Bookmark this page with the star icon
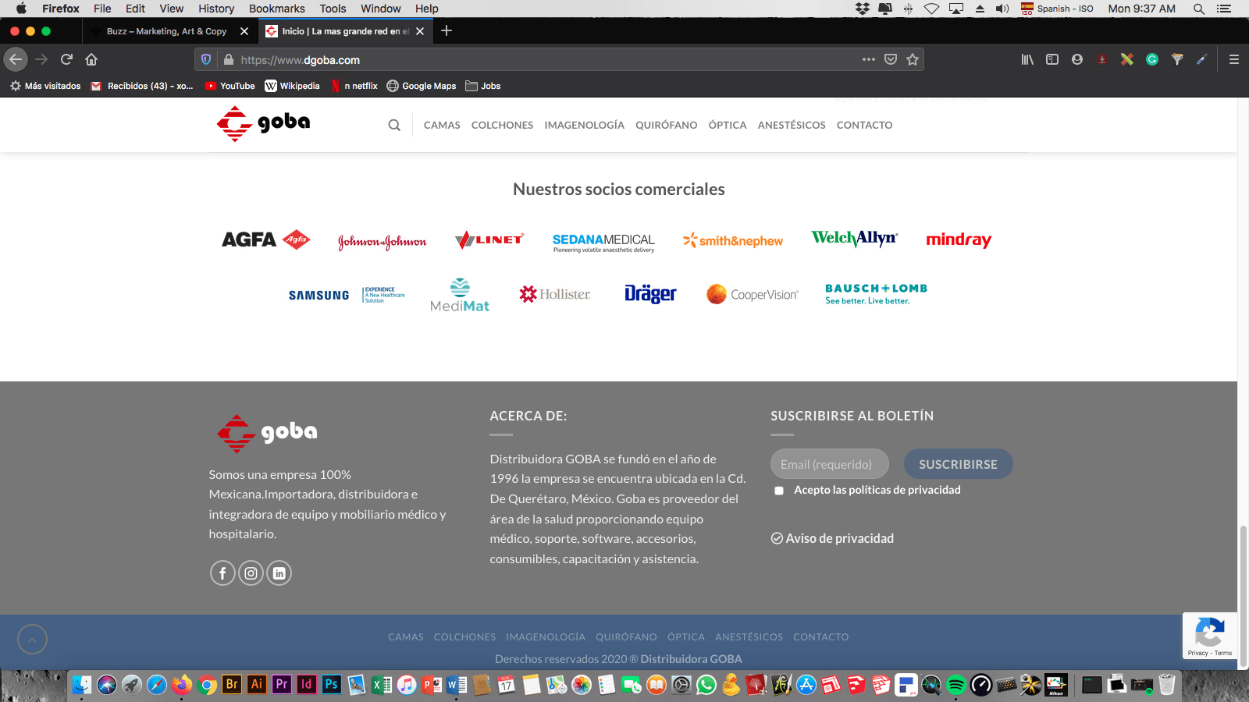The width and height of the screenshot is (1249, 702). pos(913,59)
